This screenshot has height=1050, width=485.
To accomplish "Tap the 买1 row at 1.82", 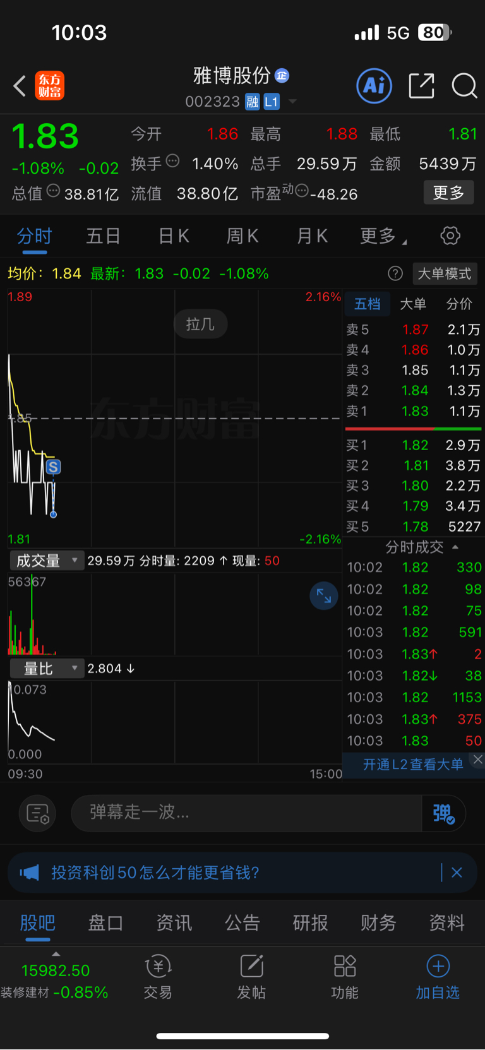I will pos(413,445).
